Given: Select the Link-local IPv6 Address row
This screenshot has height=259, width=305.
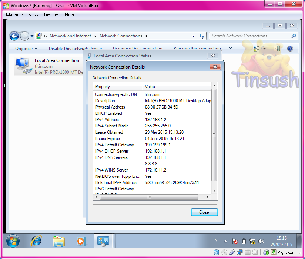Looking at the screenshot, I should pos(152,183).
